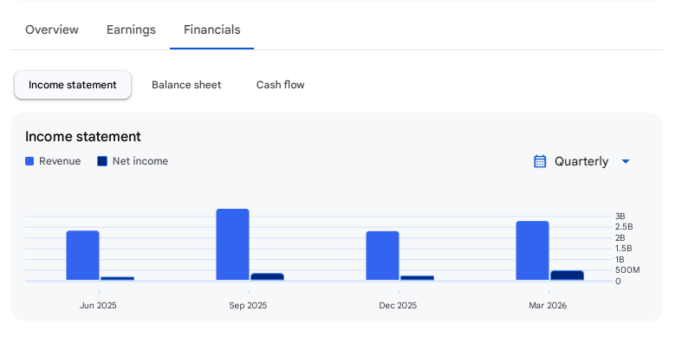
Task: Click the Net income legend label
Action: pos(140,161)
